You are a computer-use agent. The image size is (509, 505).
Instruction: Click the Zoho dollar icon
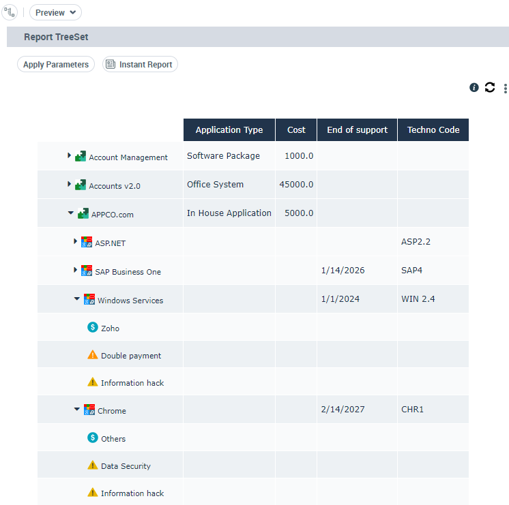[93, 327]
